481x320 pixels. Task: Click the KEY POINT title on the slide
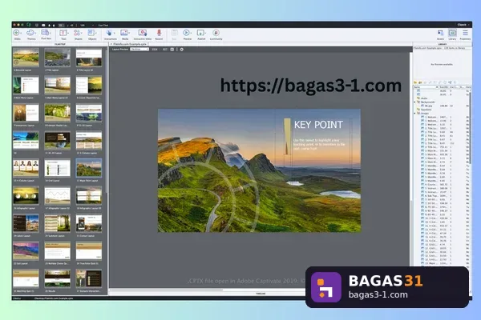318,125
